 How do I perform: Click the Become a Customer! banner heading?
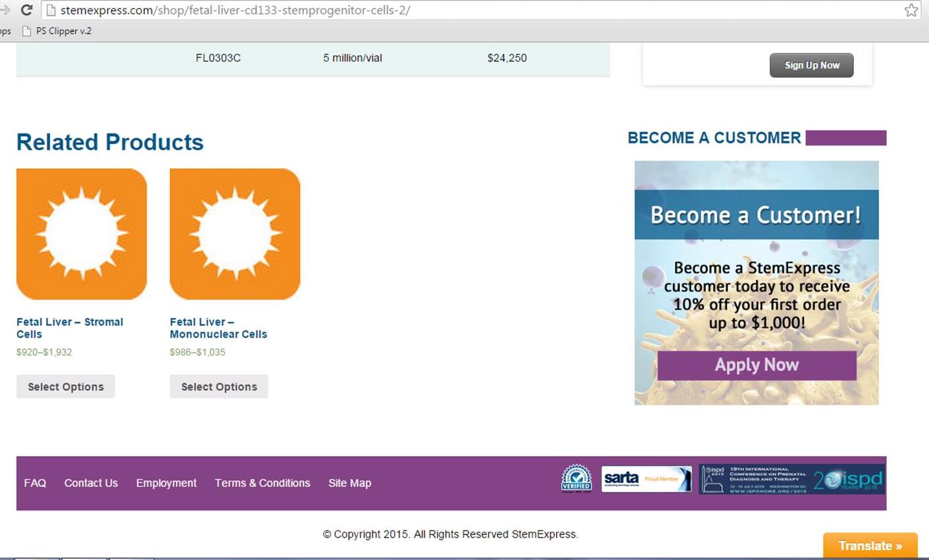[756, 215]
